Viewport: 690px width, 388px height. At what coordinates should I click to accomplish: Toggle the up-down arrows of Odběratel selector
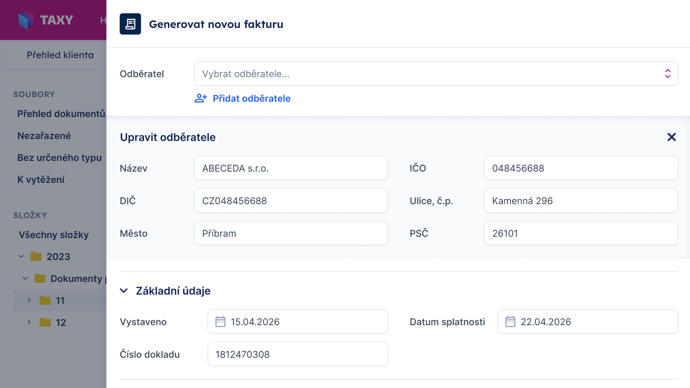(x=667, y=74)
